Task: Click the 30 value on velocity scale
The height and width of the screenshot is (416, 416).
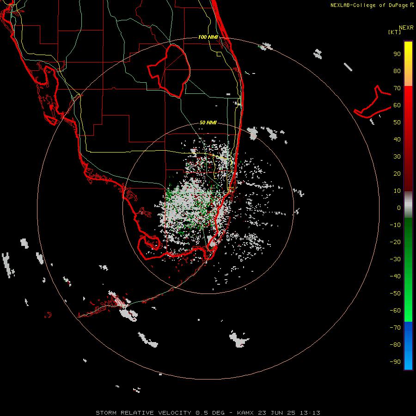Action: pyautogui.click(x=397, y=157)
